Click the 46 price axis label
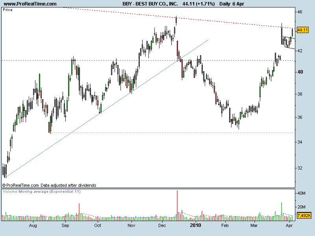 pos(300,12)
